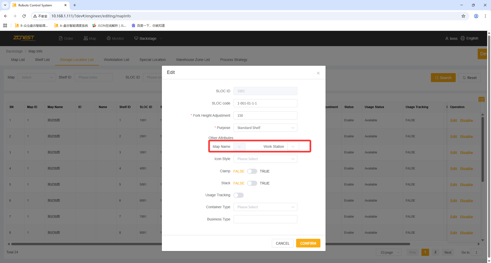
Task: Open the Purpose dropdown
Action: click(265, 128)
